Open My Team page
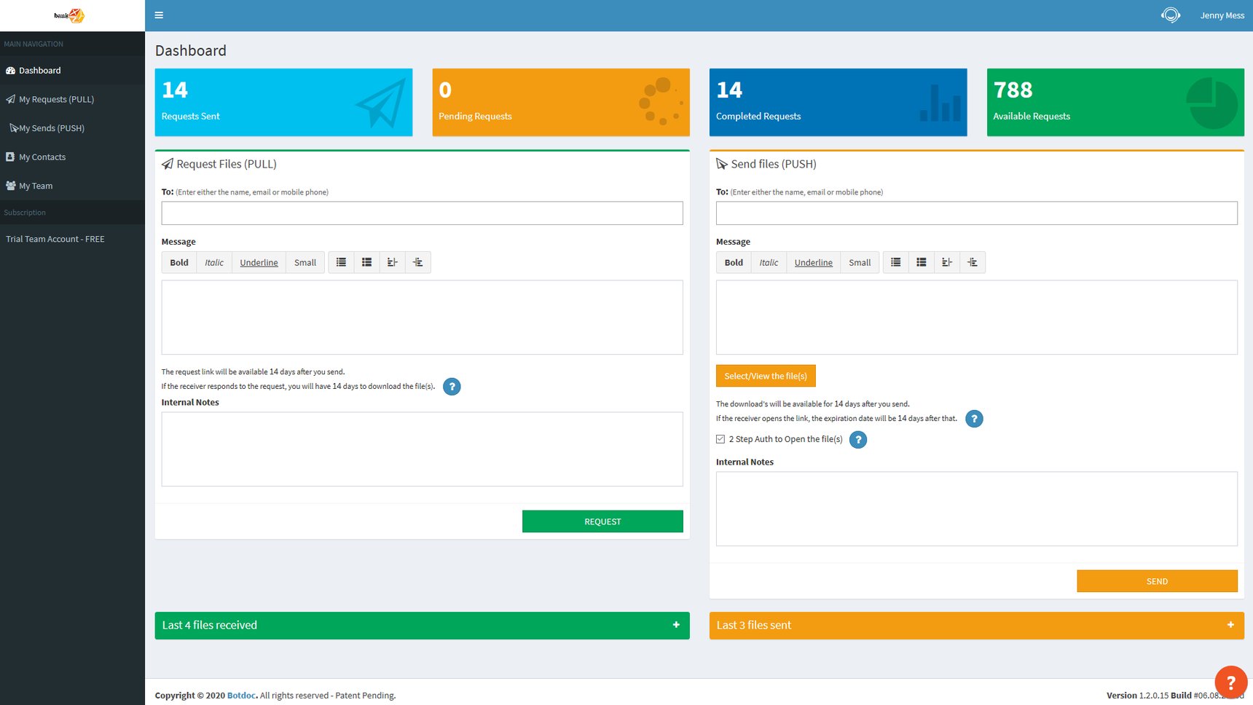This screenshot has height=705, width=1253. (72, 186)
